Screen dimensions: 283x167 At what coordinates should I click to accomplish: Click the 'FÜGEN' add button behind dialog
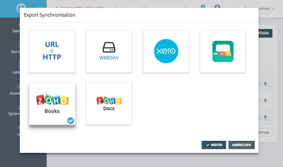click(265, 33)
